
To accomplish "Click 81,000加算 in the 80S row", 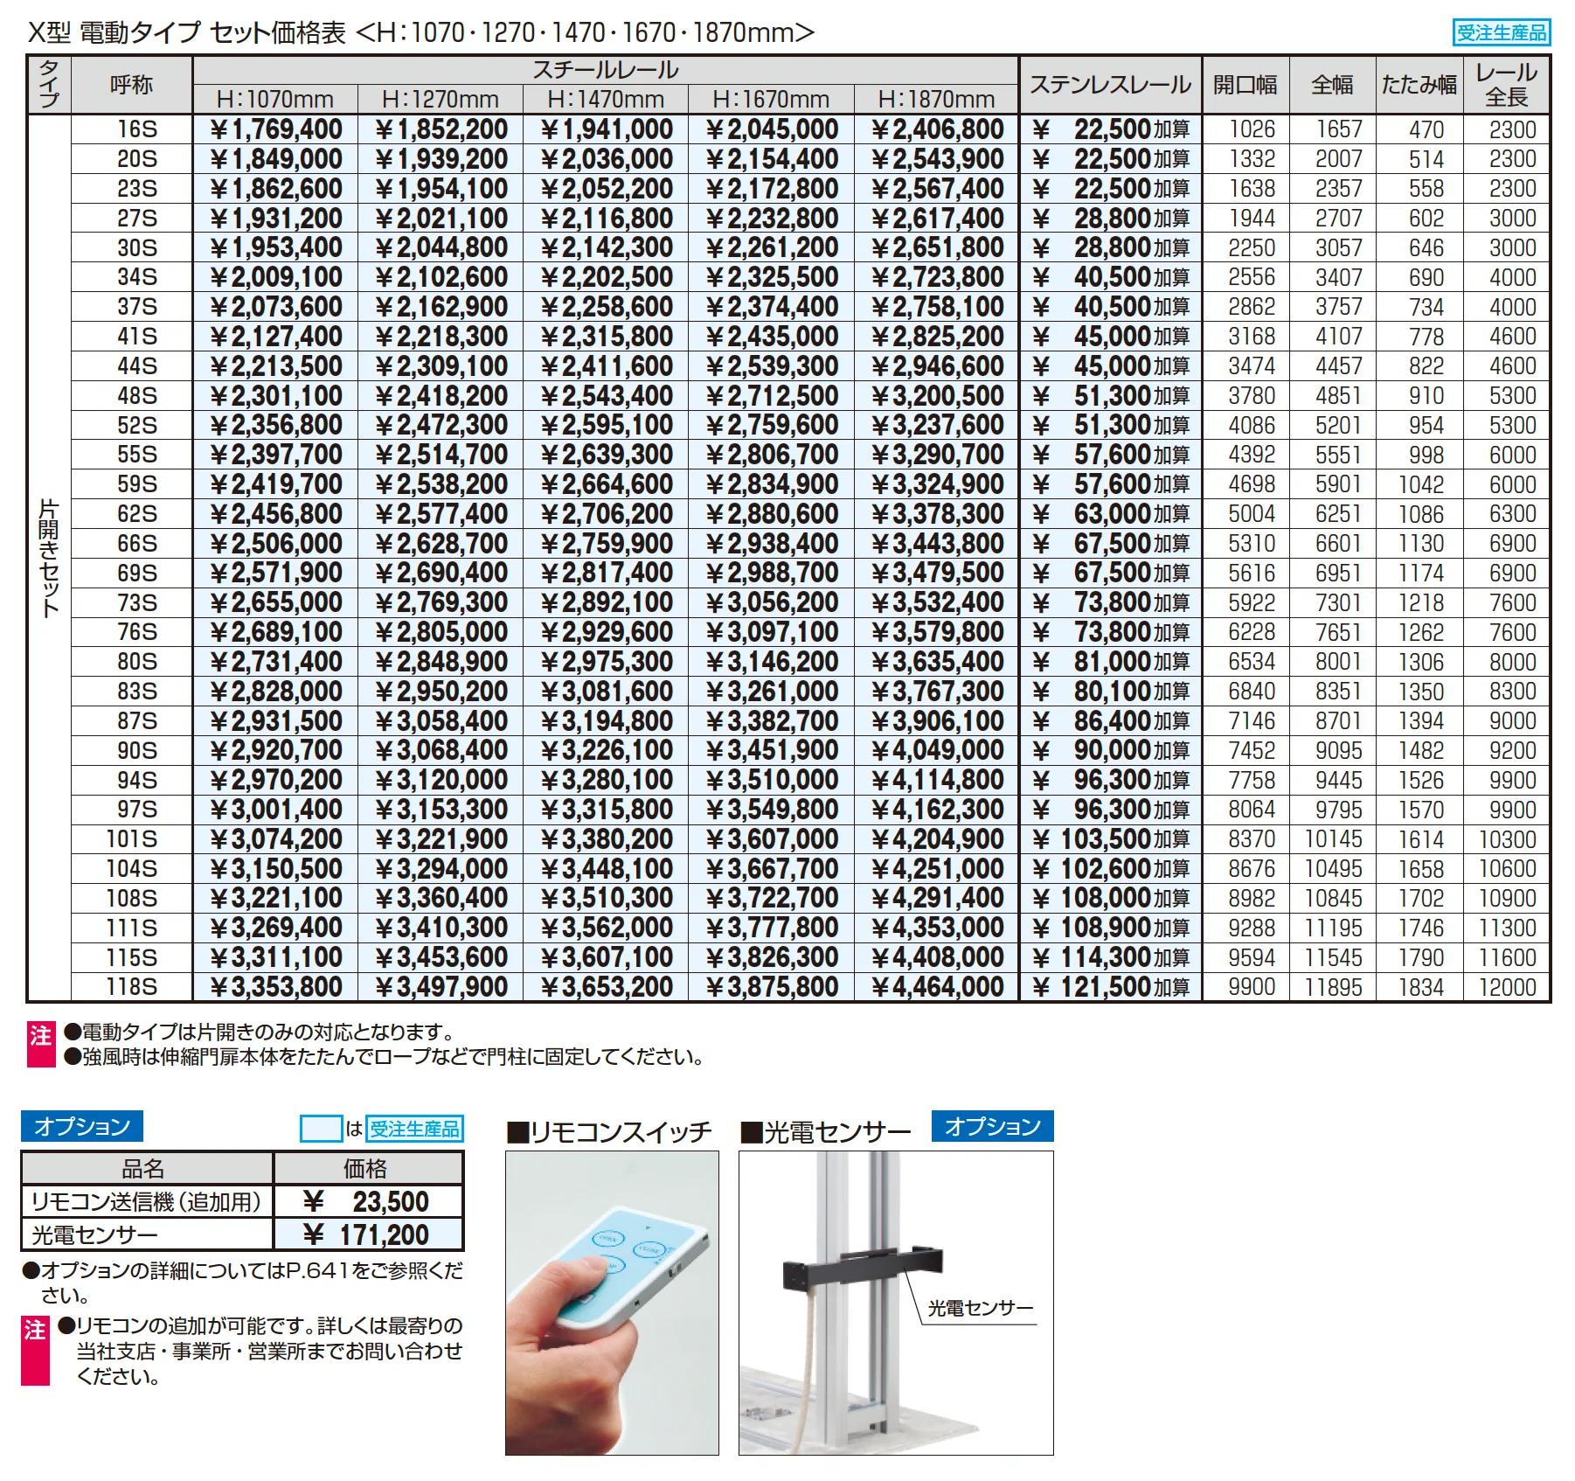I will click(x=1111, y=662).
